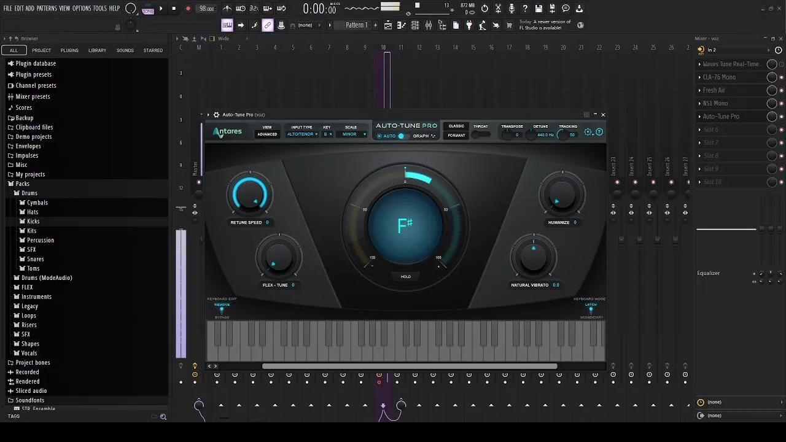The image size is (786, 442).
Task: Click the red Record button
Action: point(188,9)
